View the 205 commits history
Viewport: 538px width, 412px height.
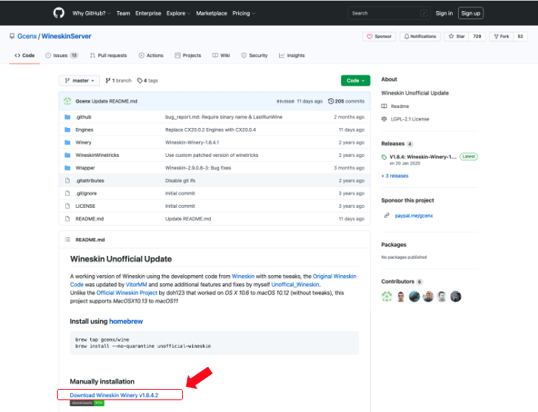click(x=346, y=101)
